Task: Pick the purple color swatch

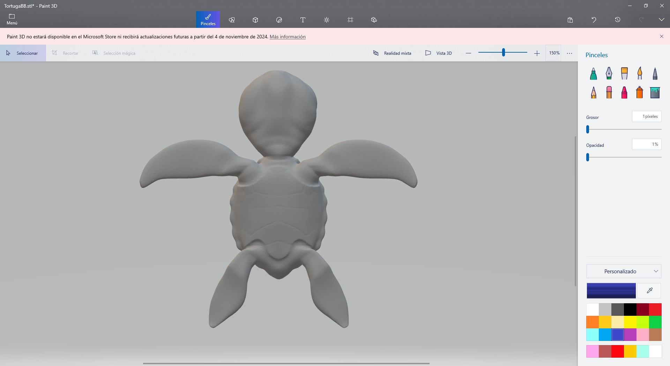Action: pyautogui.click(x=630, y=335)
